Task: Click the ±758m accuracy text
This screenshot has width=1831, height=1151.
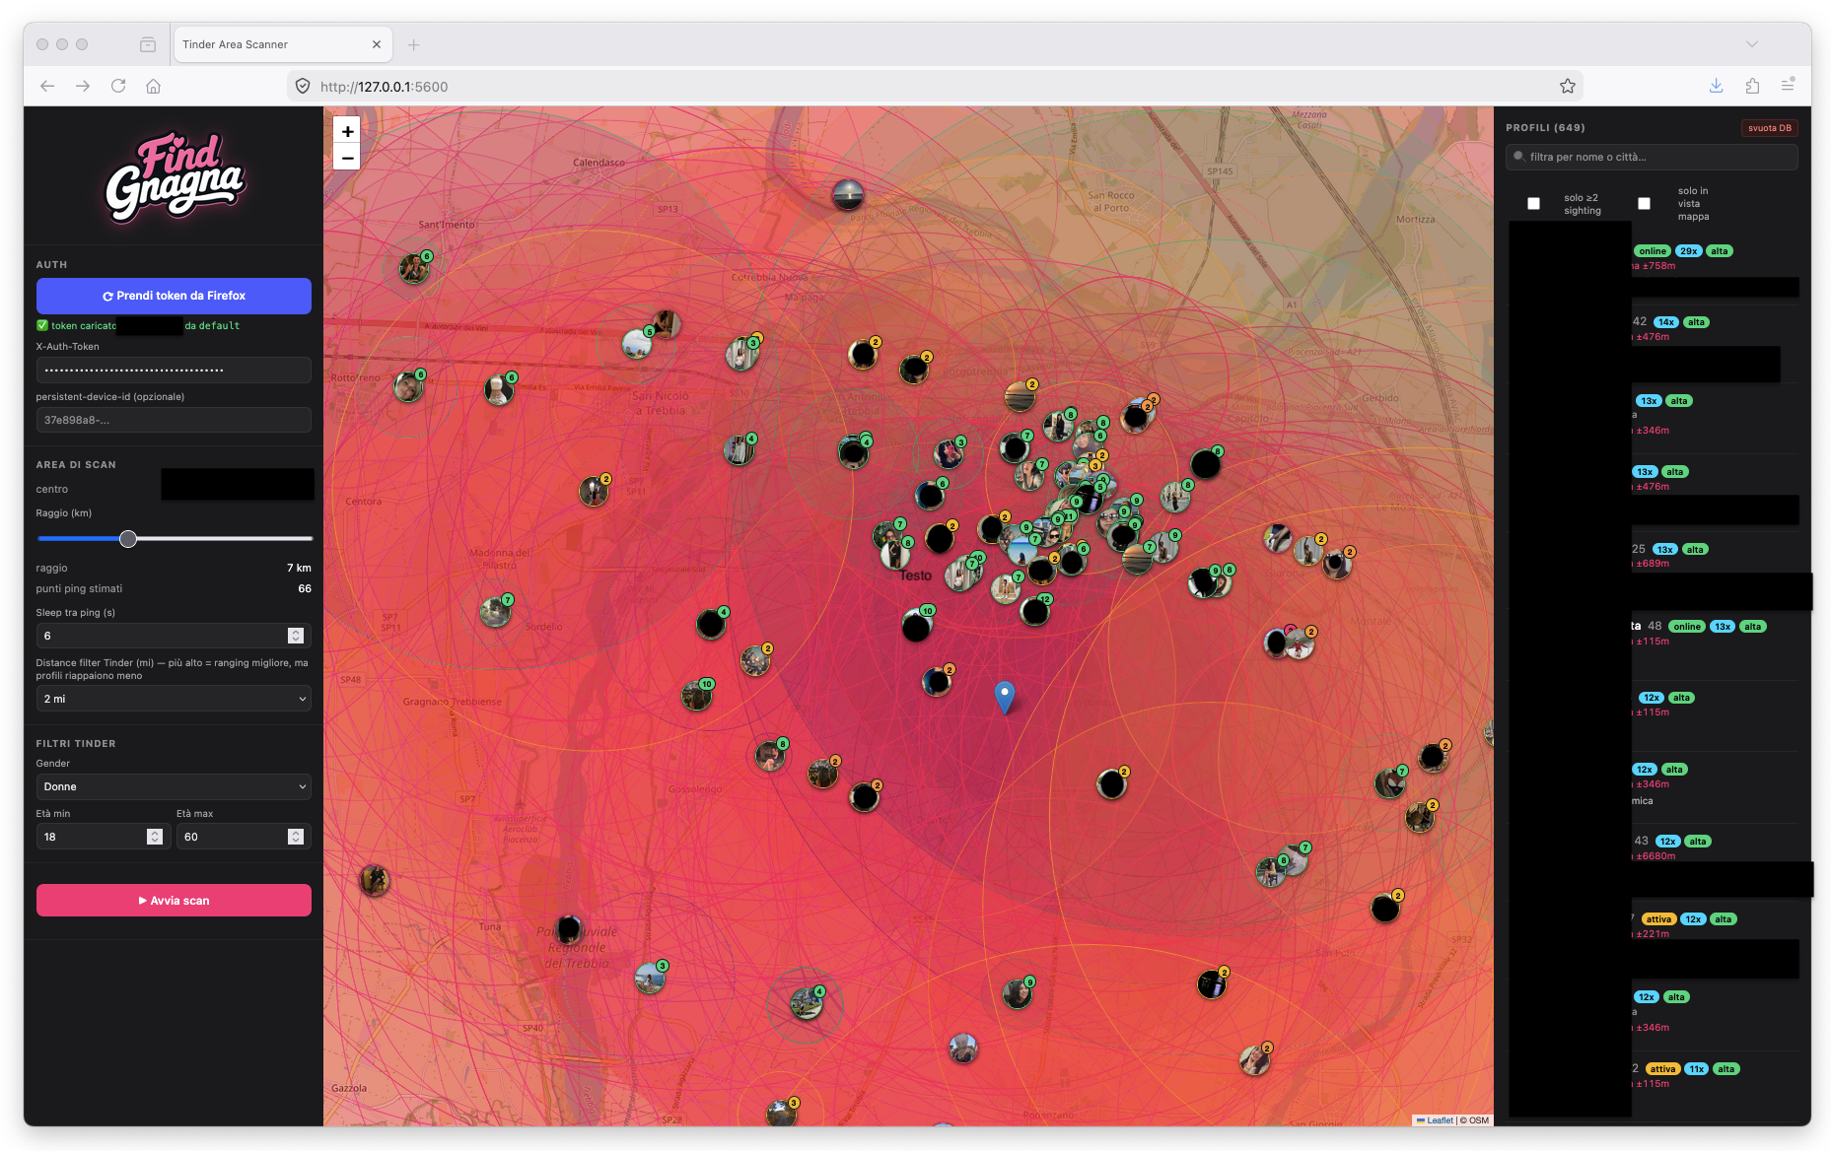Action: pos(1658,266)
